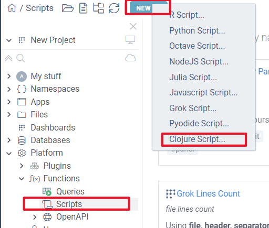The image size is (269, 228).
Task: Select Queries tree item
Action: tap(70, 191)
